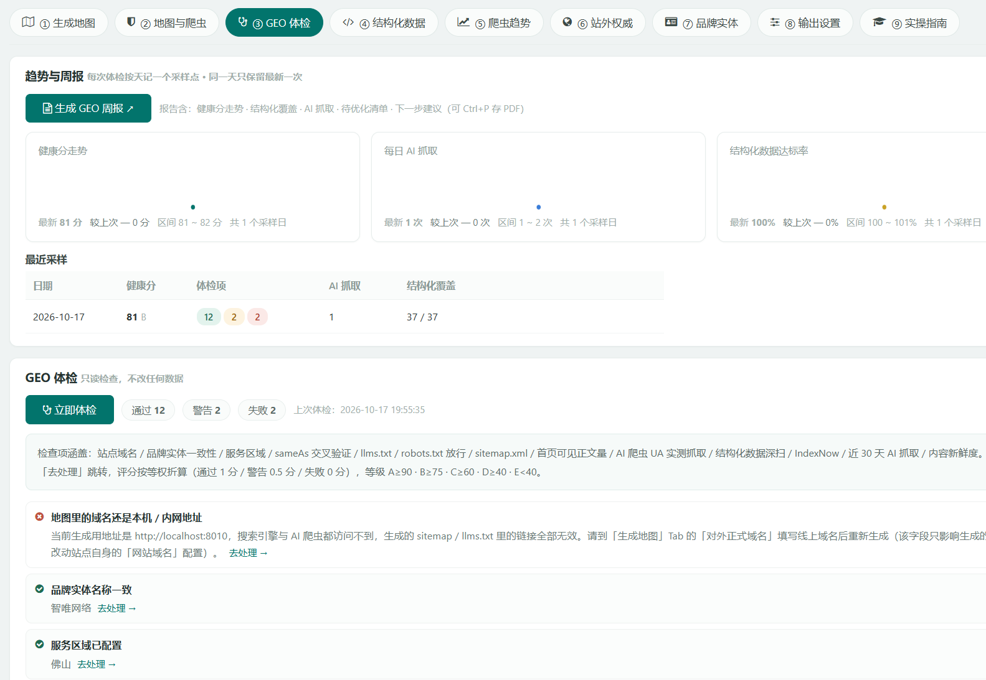The height and width of the screenshot is (680, 986).
Task: Click the red 2 failed badge in sample row
Action: pos(257,317)
